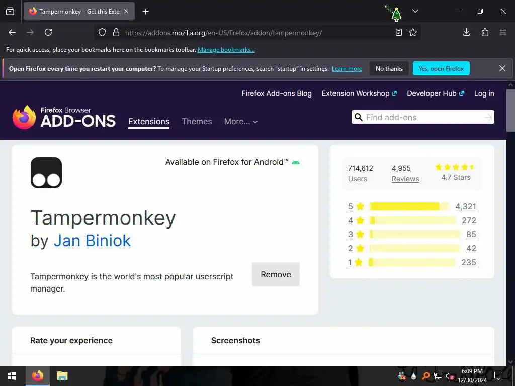Click the Tampermonkey extension icon

point(46,173)
